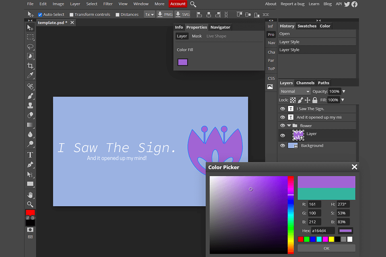Select the Gradient tool
The image size is (386, 257).
(x=30, y=125)
